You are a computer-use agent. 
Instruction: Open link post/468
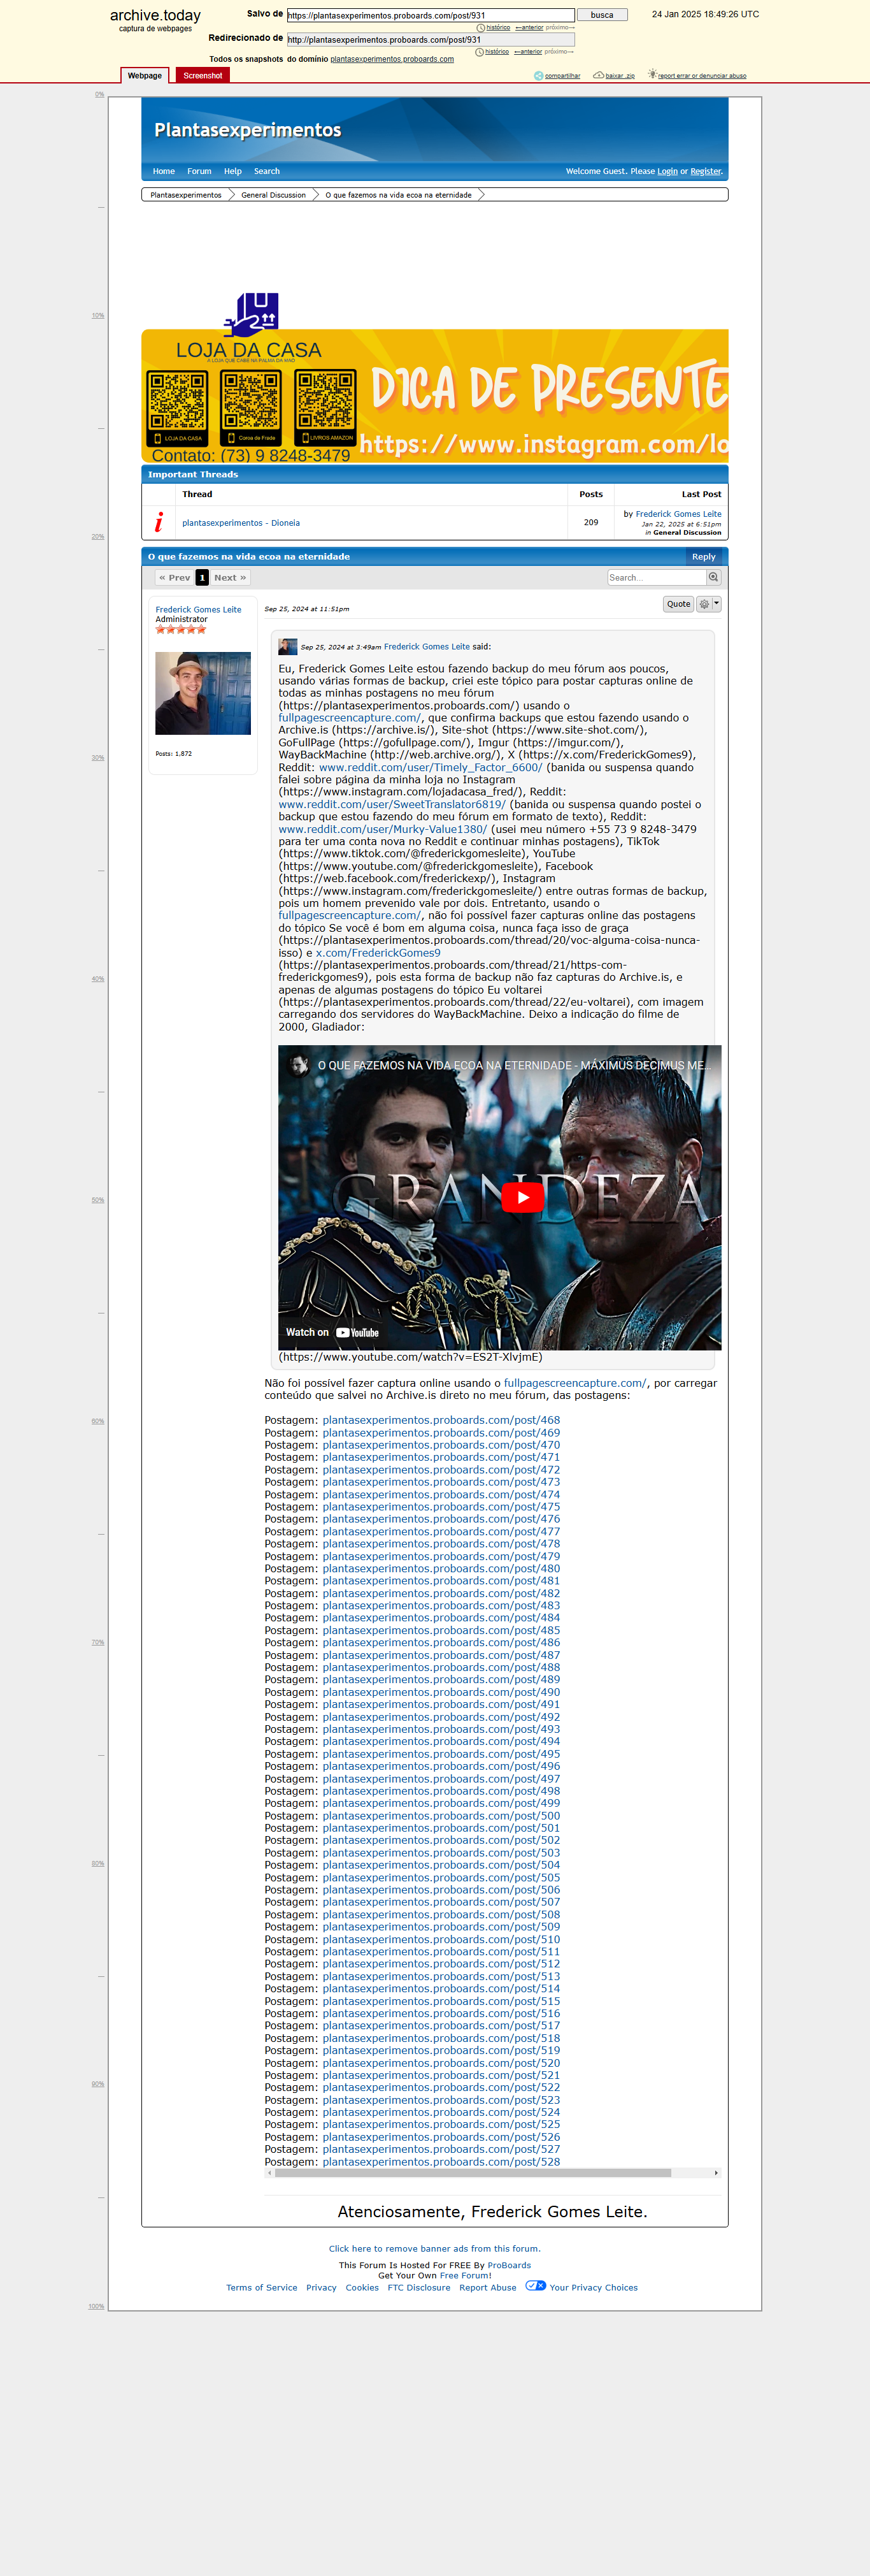click(x=441, y=1421)
